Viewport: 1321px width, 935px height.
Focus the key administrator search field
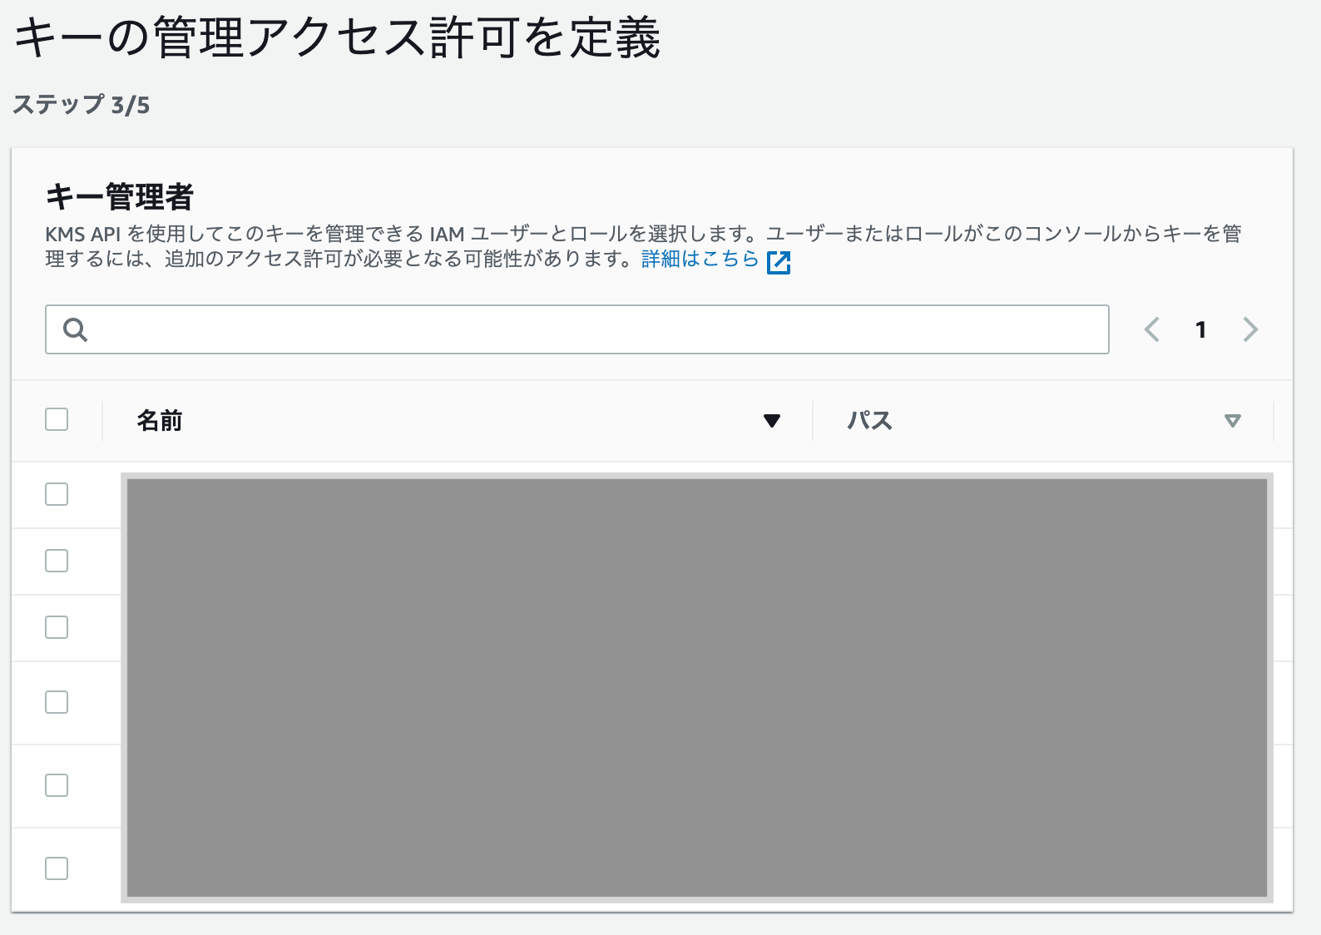pos(577,329)
